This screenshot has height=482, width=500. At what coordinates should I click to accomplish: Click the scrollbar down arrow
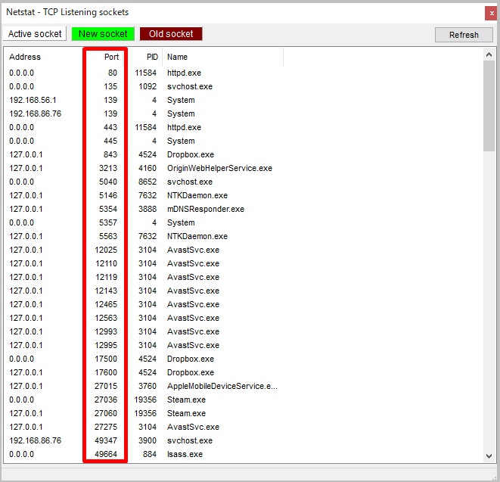489,456
